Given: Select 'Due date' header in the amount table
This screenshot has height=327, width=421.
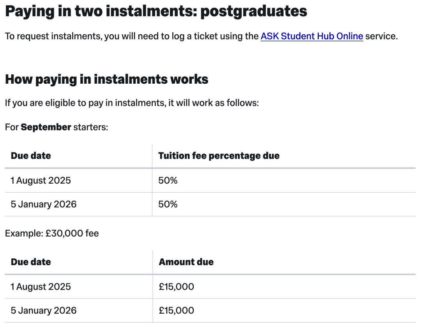Looking at the screenshot, I should (31, 262).
